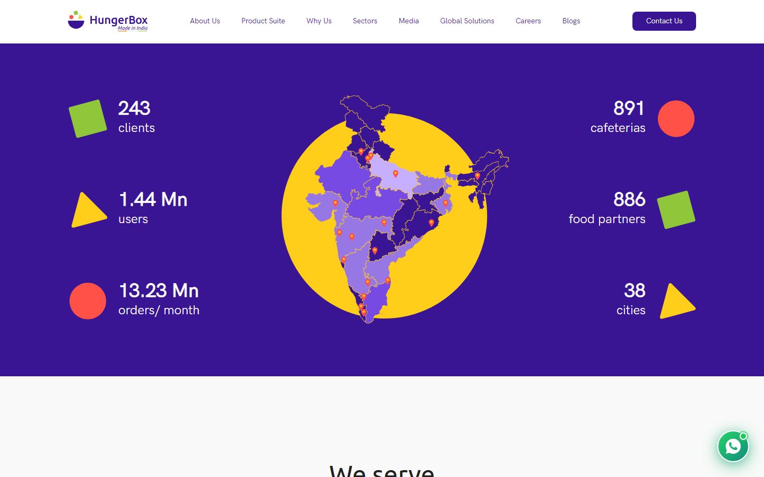Click the "243" clients figure
This screenshot has width=764, height=477.
(x=134, y=108)
